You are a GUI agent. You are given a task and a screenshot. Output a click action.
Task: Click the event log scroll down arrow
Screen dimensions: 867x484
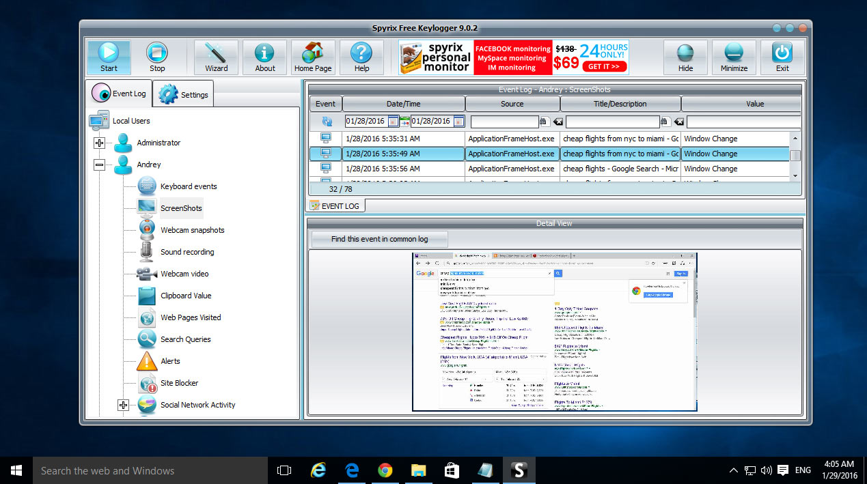point(795,175)
